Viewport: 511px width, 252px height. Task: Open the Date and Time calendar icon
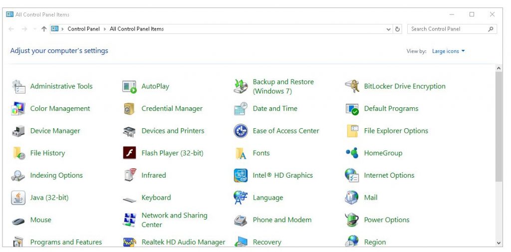coord(241,109)
